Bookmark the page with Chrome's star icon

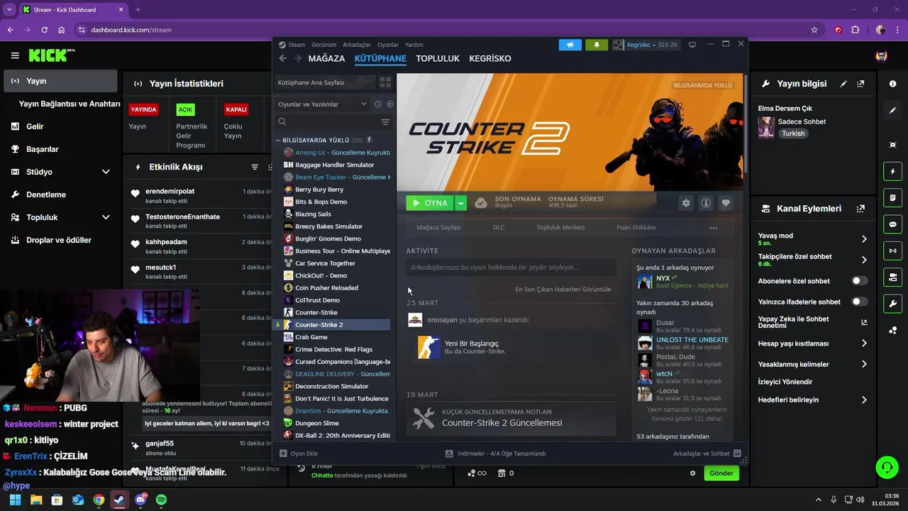(x=814, y=30)
